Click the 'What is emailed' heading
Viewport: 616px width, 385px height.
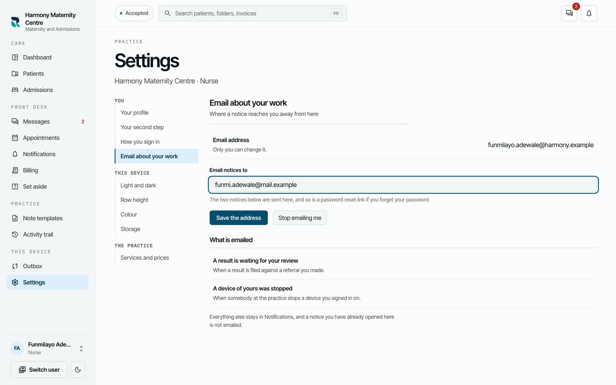point(231,240)
